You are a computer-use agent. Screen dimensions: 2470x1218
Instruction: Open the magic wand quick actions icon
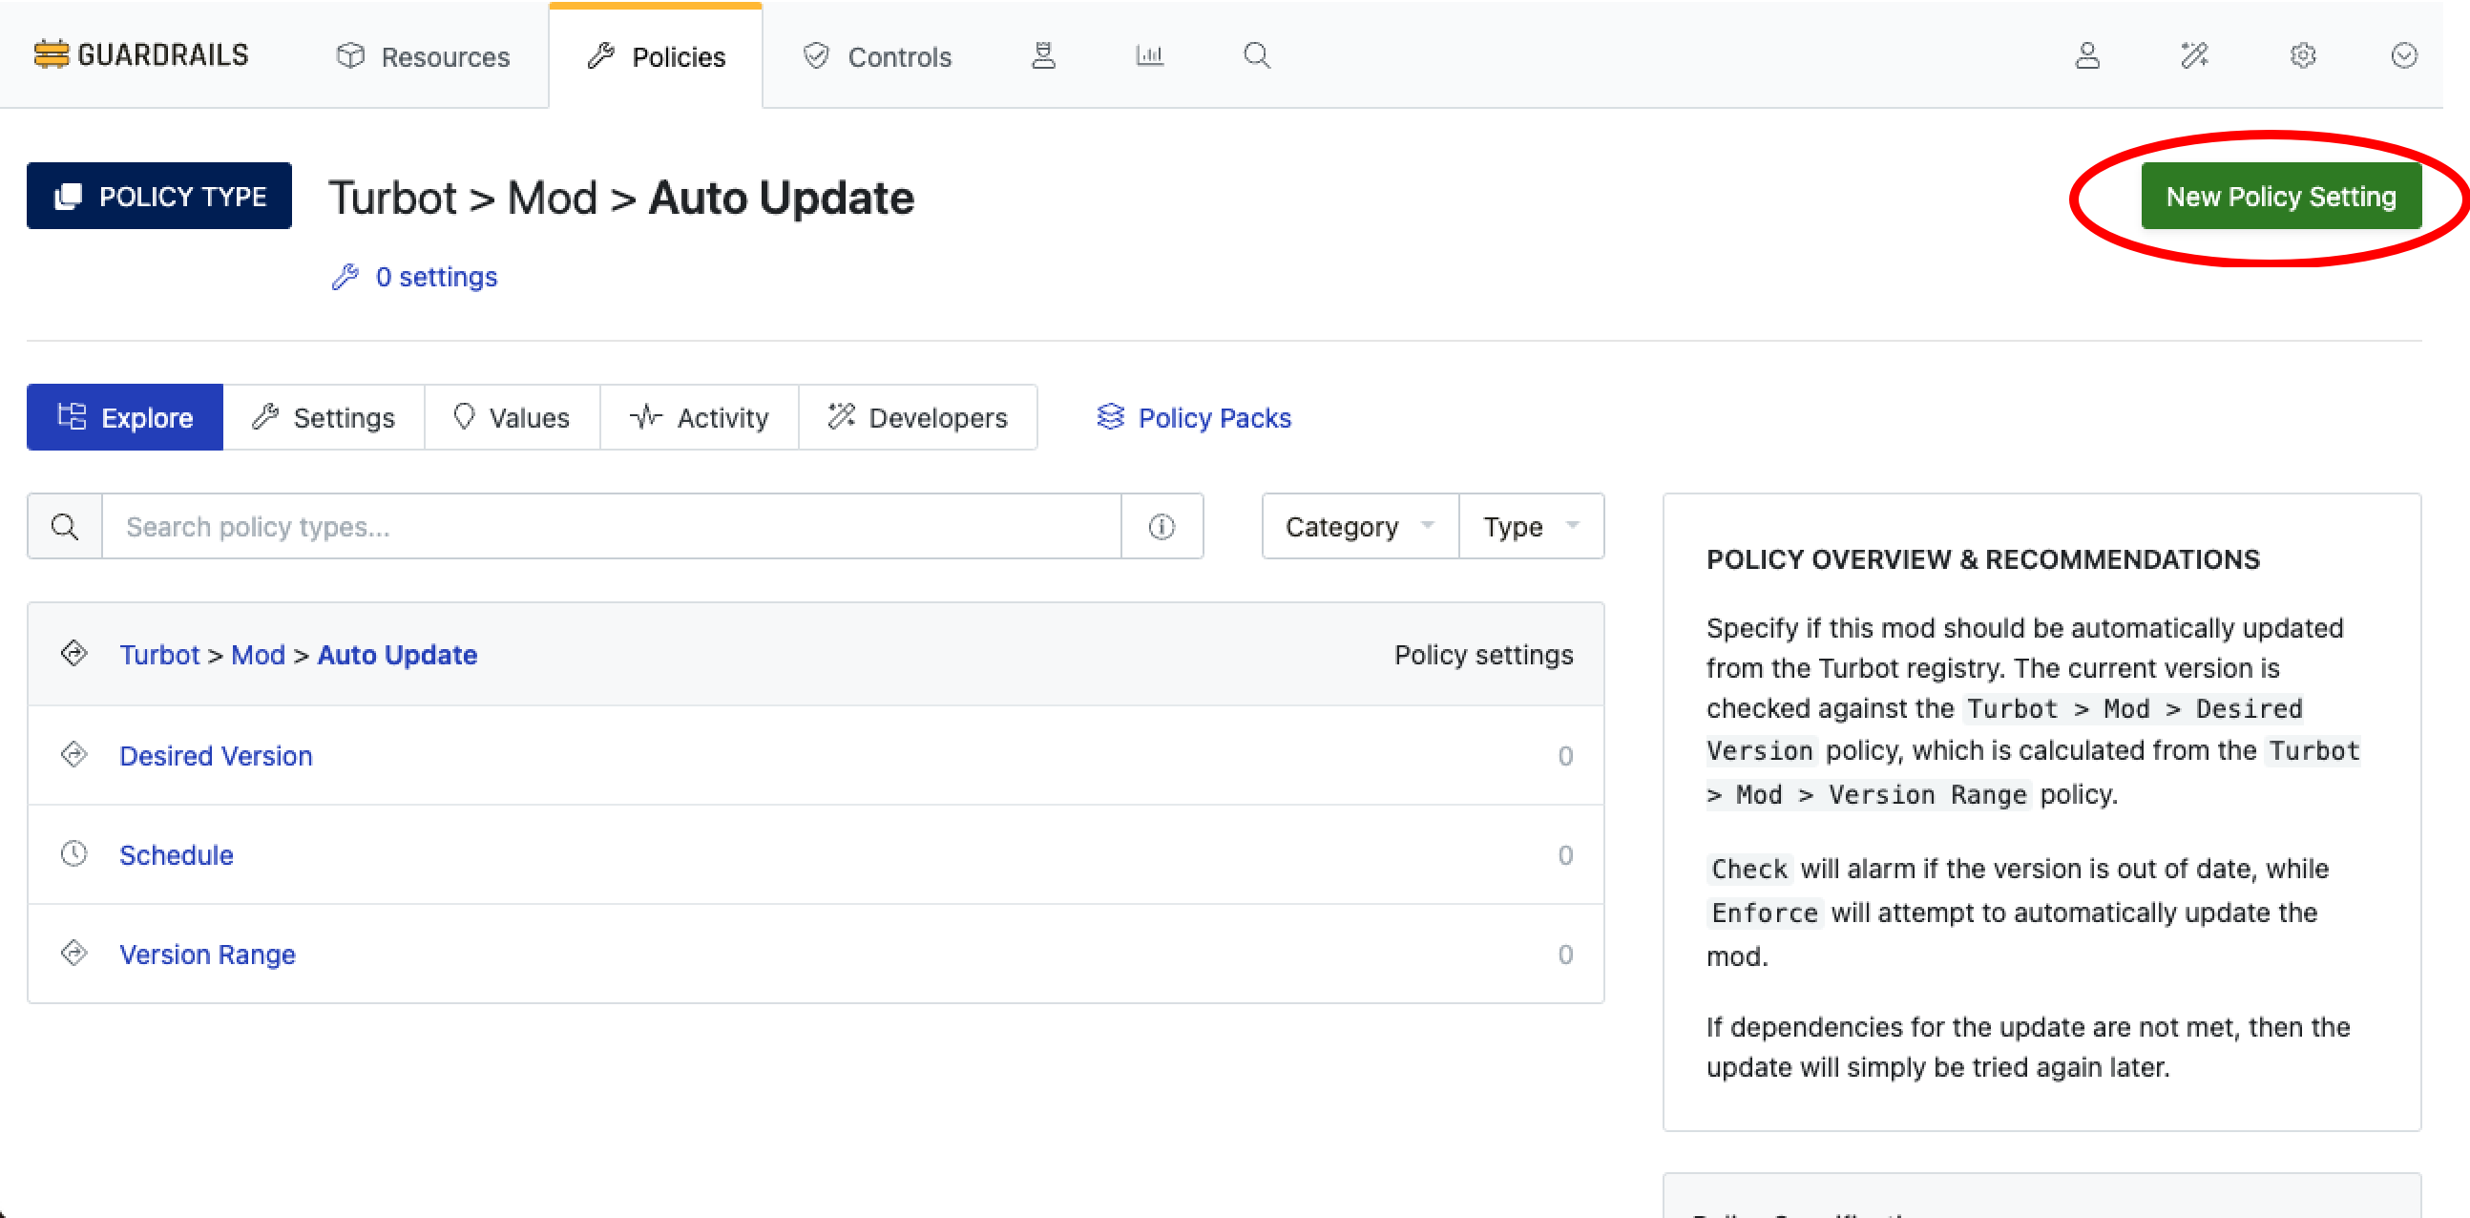pos(2194,55)
